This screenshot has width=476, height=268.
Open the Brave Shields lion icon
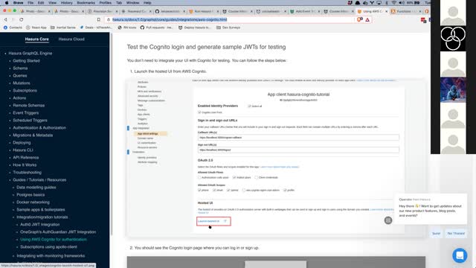pos(360,19)
